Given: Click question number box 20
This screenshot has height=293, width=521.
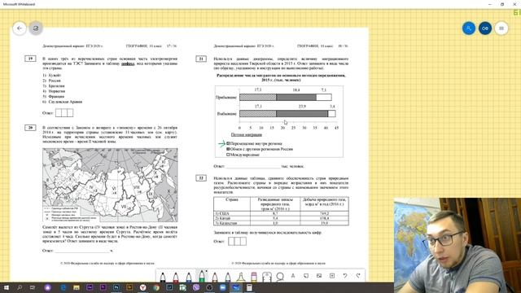Looking at the screenshot, I should coord(30,128).
